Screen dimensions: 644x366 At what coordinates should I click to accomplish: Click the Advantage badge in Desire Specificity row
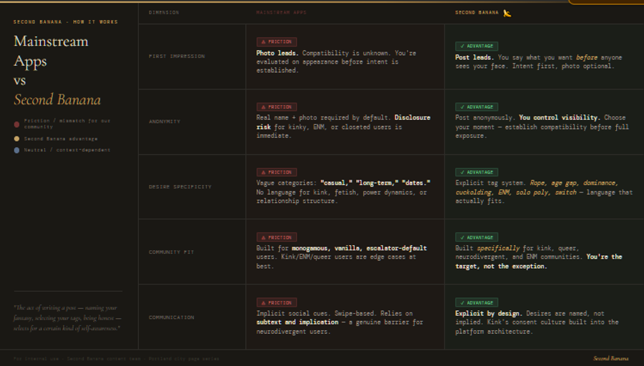[477, 172]
